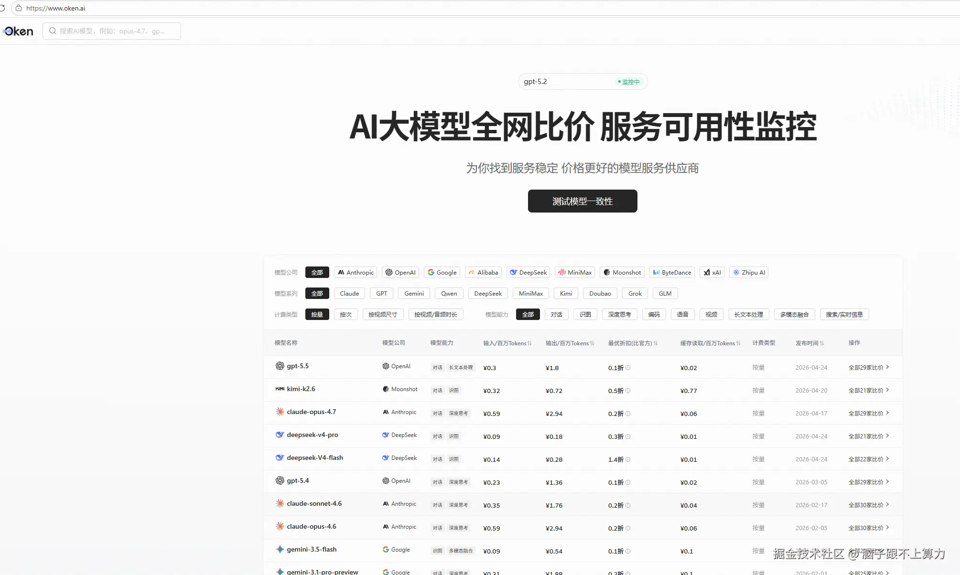Click the Claude icon beside claude-opus-4.7

(280, 412)
